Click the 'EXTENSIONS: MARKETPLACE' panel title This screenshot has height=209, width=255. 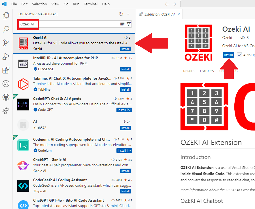(x=38, y=14)
